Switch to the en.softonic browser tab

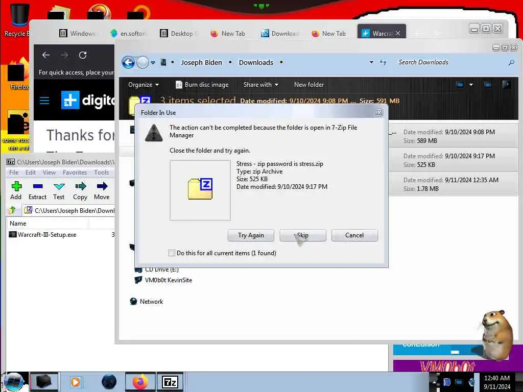point(128,33)
